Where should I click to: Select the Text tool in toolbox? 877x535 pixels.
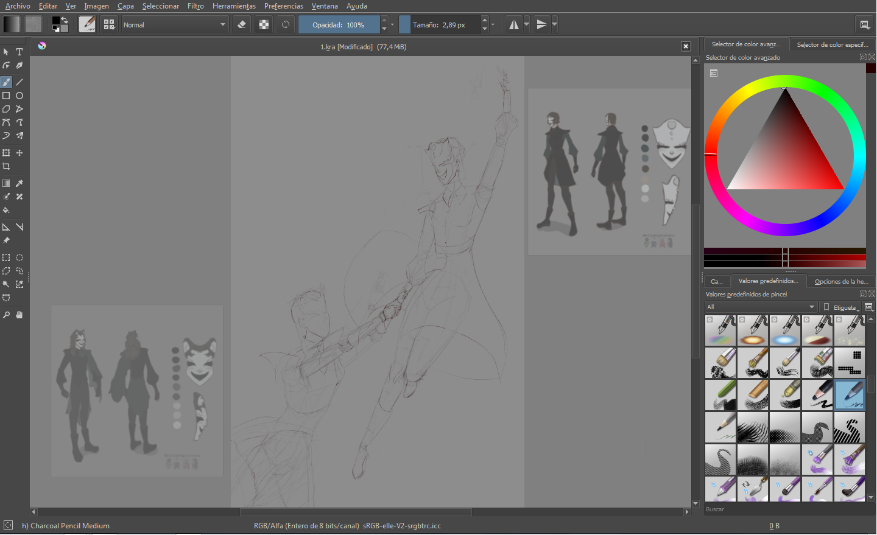coord(19,52)
